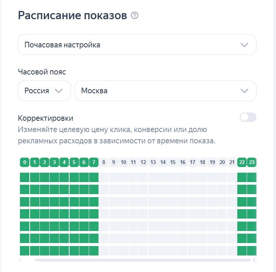Click the first row cell under hour 0
This screenshot has height=272, width=276.
(25, 177)
